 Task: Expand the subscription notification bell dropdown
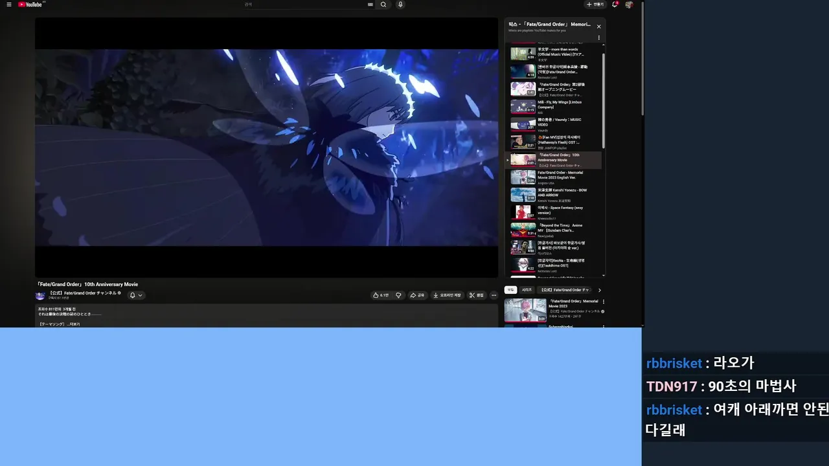(135, 295)
